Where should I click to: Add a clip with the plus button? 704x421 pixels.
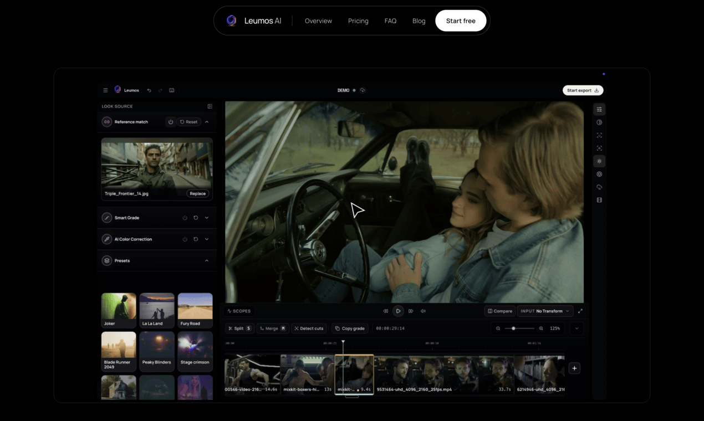[x=574, y=368]
